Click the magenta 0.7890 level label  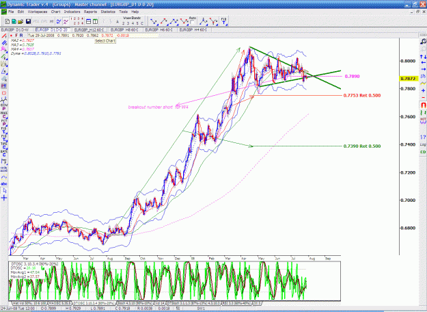pyautogui.click(x=352, y=77)
